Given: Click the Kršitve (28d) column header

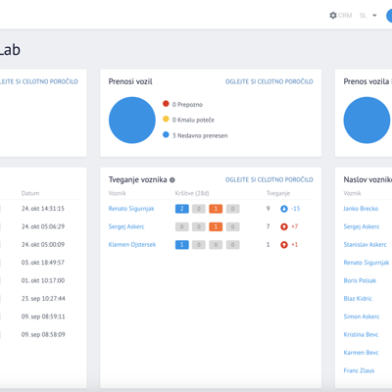Looking at the screenshot, I should (192, 193).
